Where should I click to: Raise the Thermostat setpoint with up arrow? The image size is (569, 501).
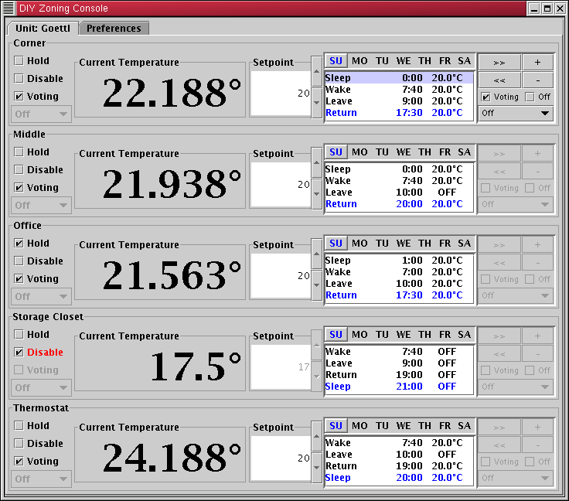[x=316, y=437]
